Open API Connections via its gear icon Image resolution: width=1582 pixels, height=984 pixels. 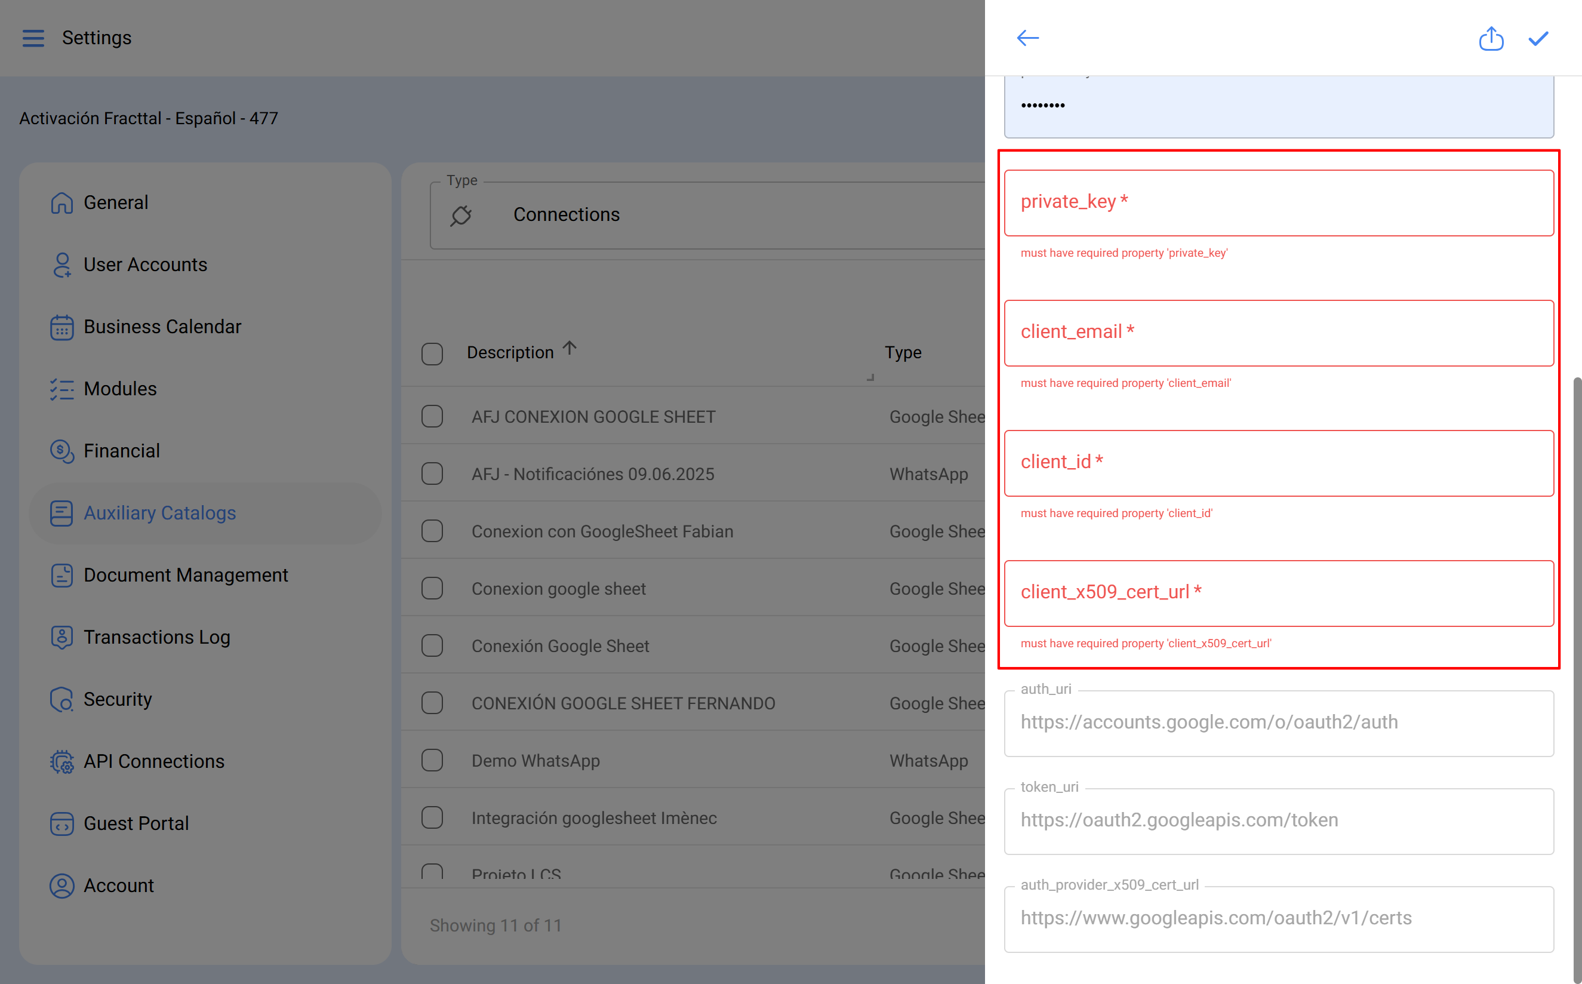click(62, 761)
